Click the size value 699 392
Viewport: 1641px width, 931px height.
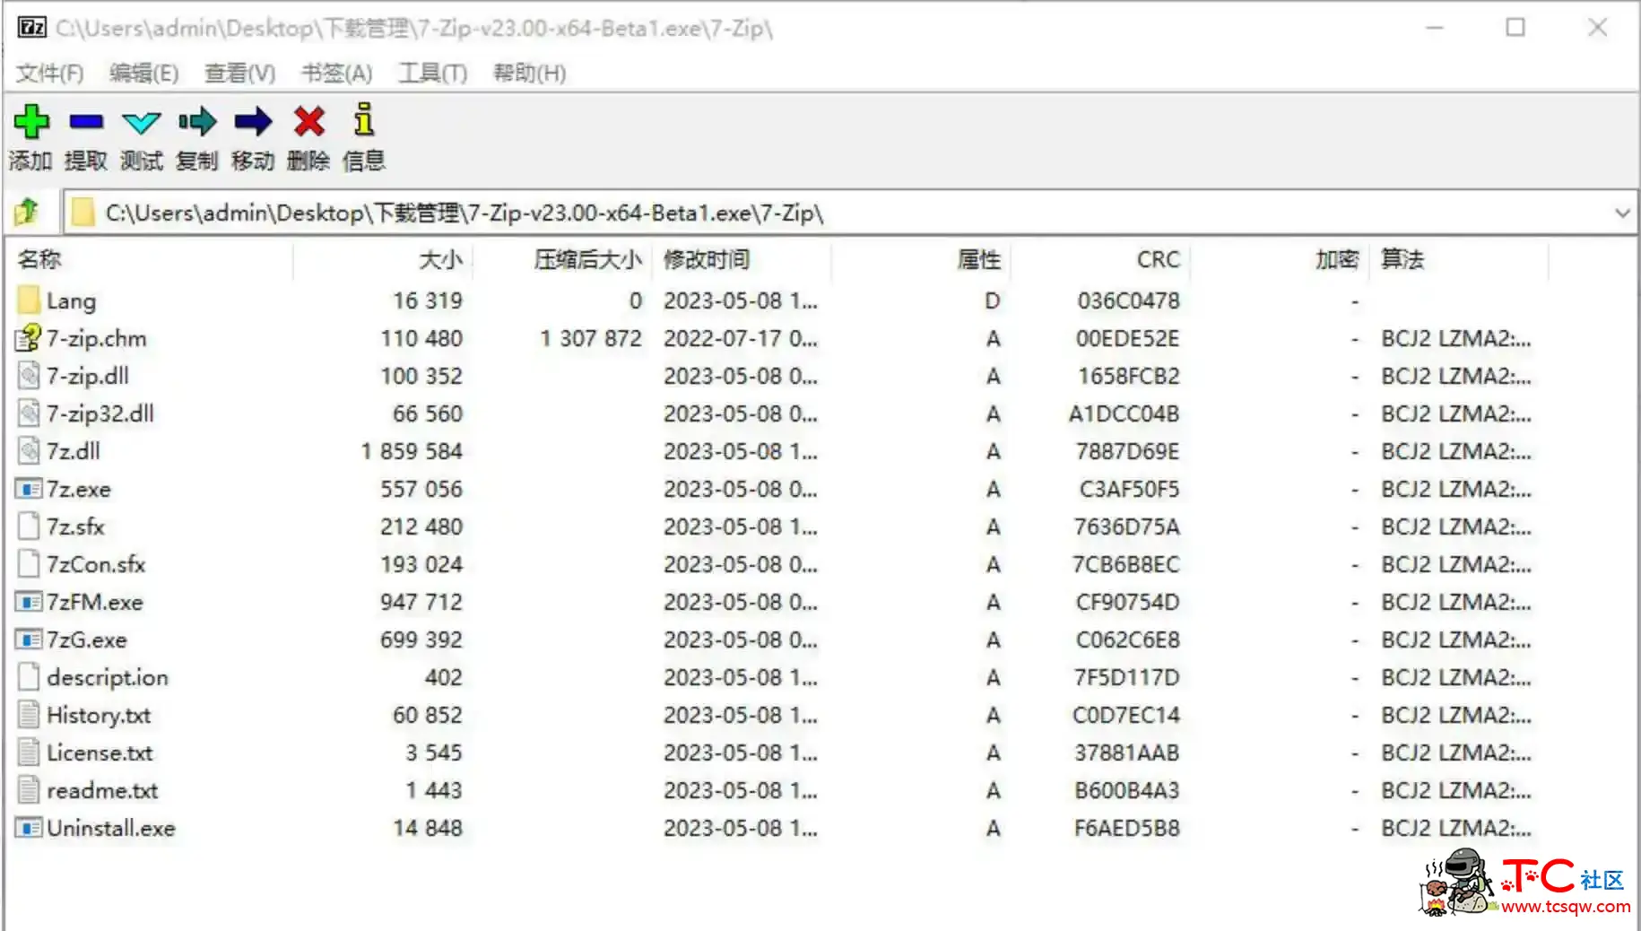421,640
